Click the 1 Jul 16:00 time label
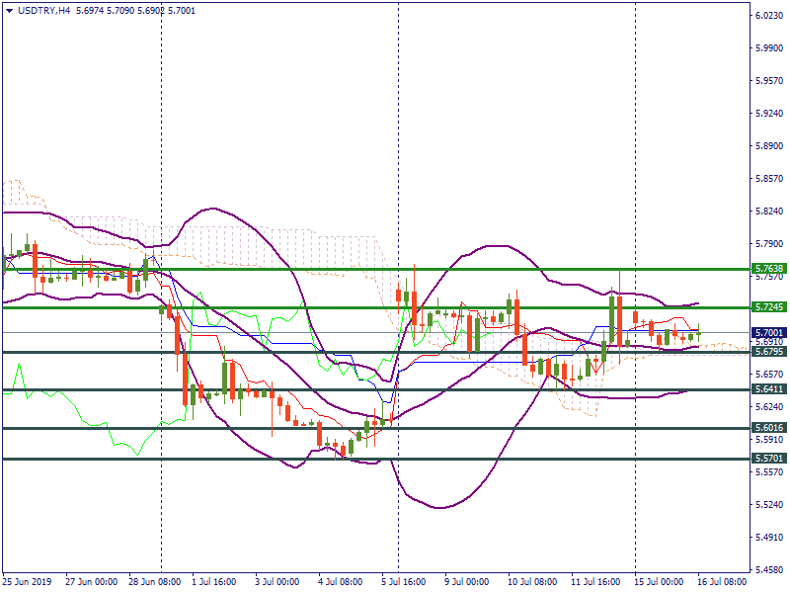 212,582
